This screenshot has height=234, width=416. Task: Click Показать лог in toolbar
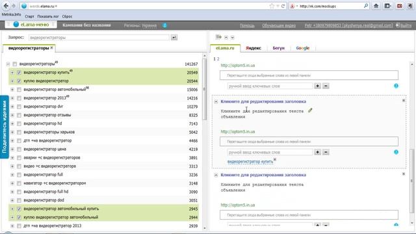click(x=48, y=16)
